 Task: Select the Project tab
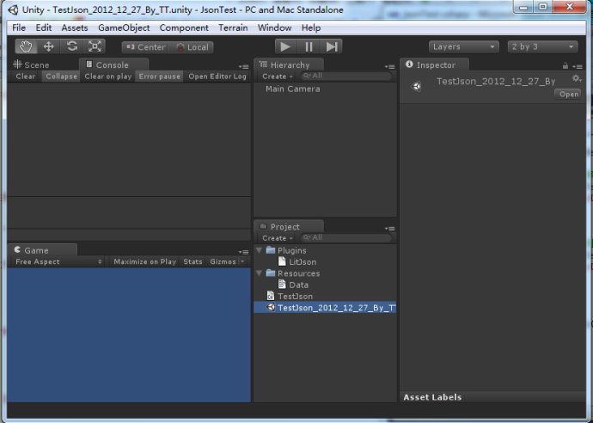(x=290, y=227)
